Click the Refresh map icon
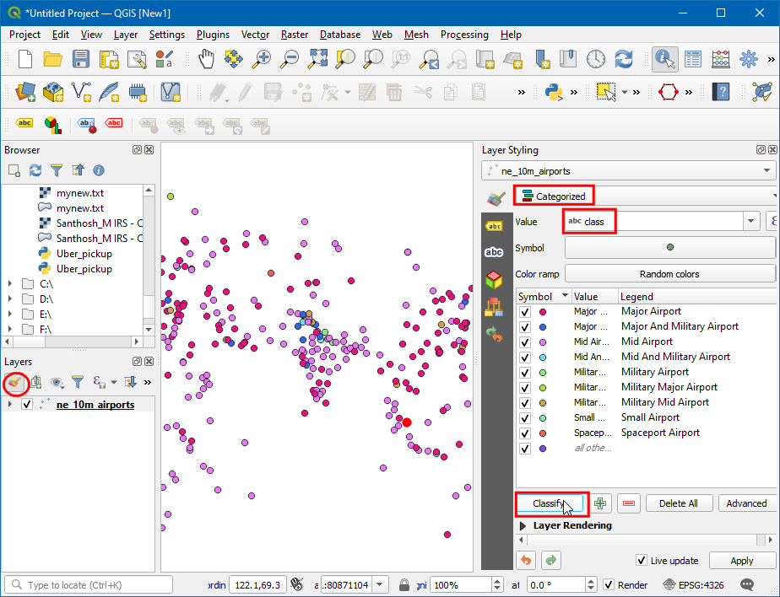780x597 pixels. [x=624, y=59]
